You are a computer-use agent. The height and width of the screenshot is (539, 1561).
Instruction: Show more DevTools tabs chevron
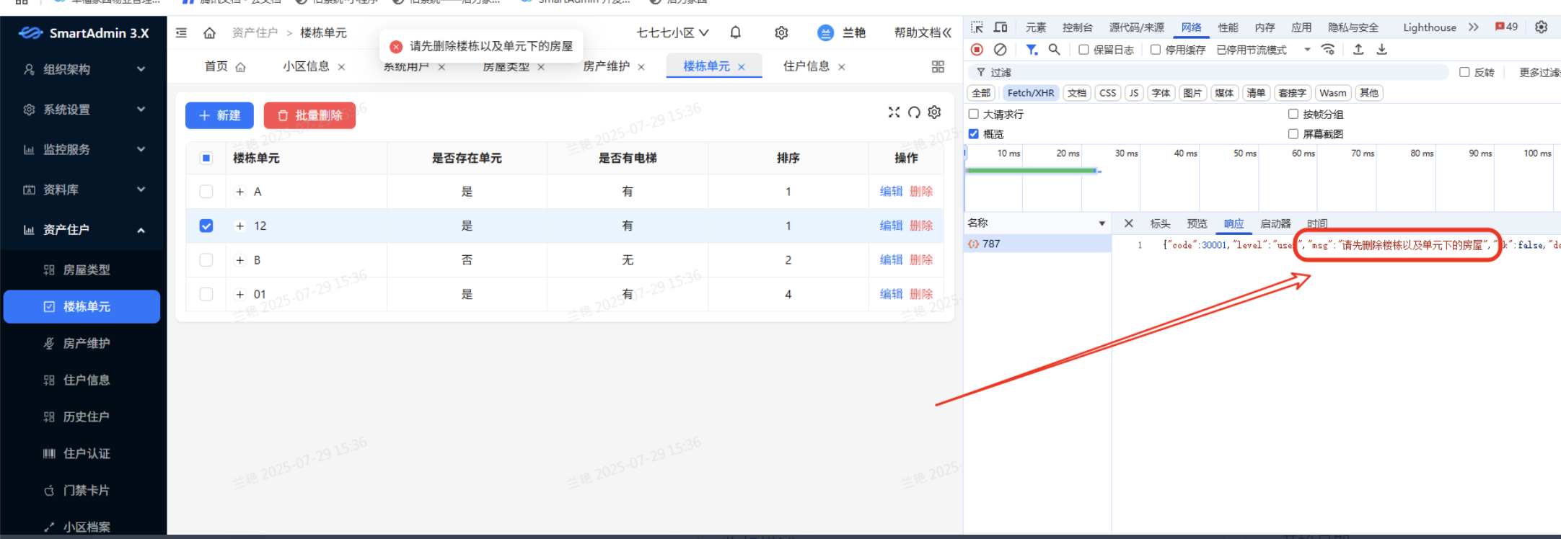click(x=1473, y=27)
